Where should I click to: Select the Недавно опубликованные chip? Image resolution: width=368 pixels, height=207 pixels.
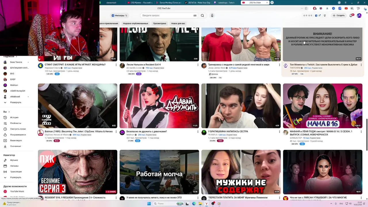pos(135,23)
